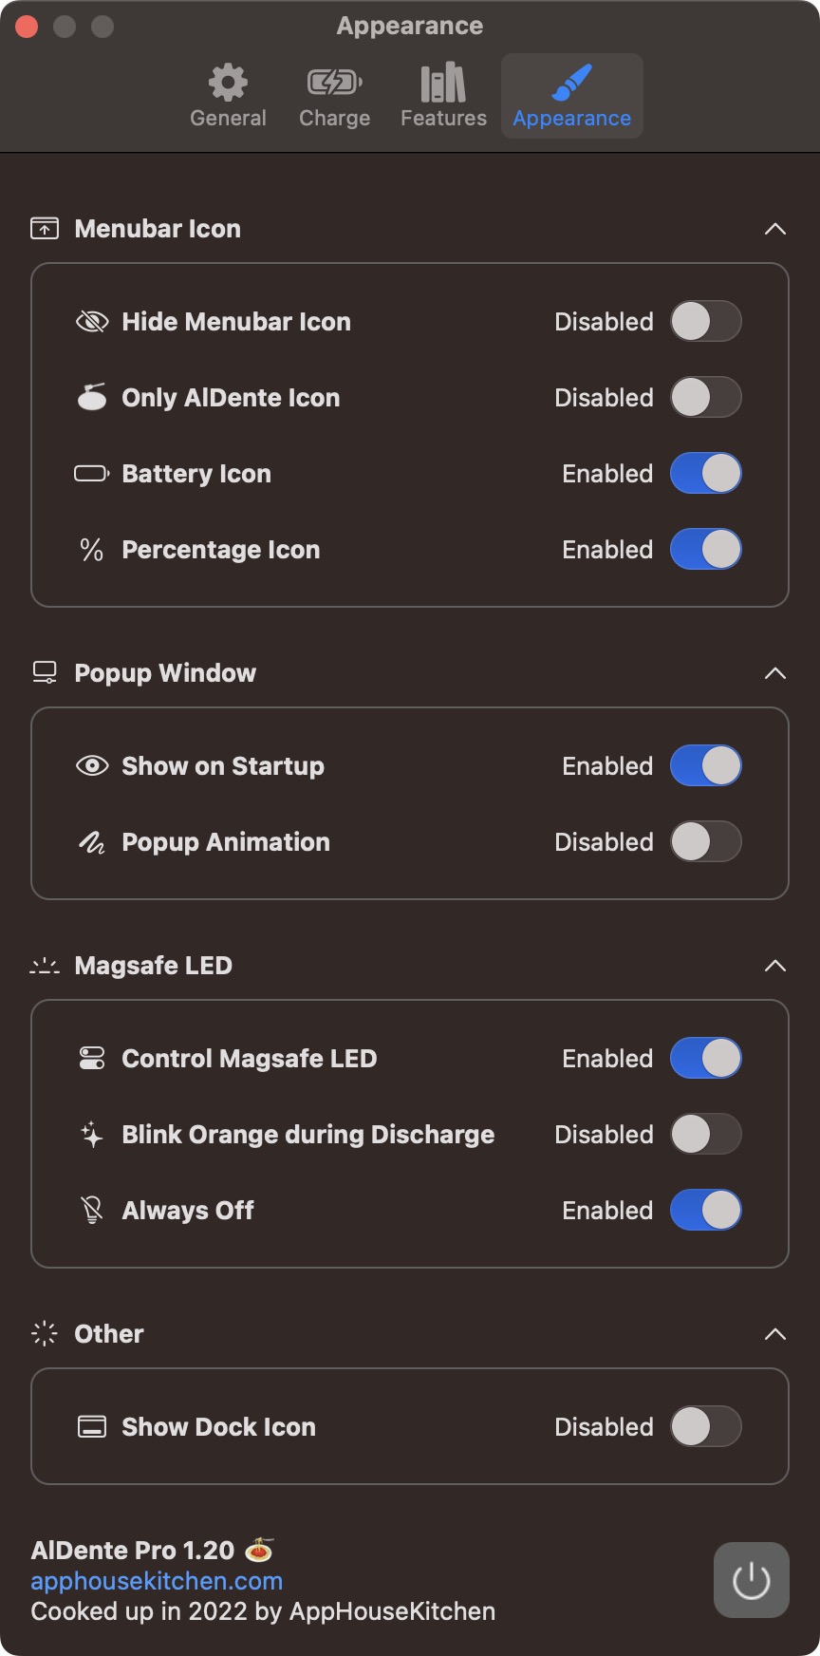820x1656 pixels.
Task: Go to the Features tab
Action: point(443,96)
